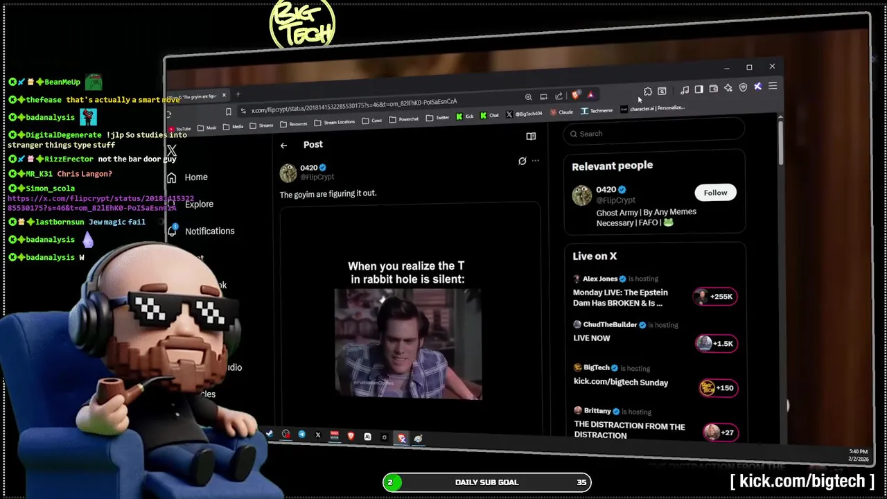887x499 pixels.
Task: Open the Claude bookmark
Action: [561, 112]
